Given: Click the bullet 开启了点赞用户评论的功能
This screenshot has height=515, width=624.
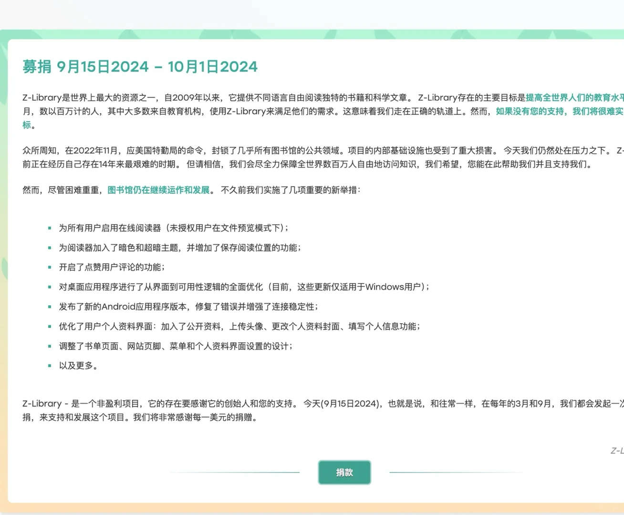Looking at the screenshot, I should 112,267.
